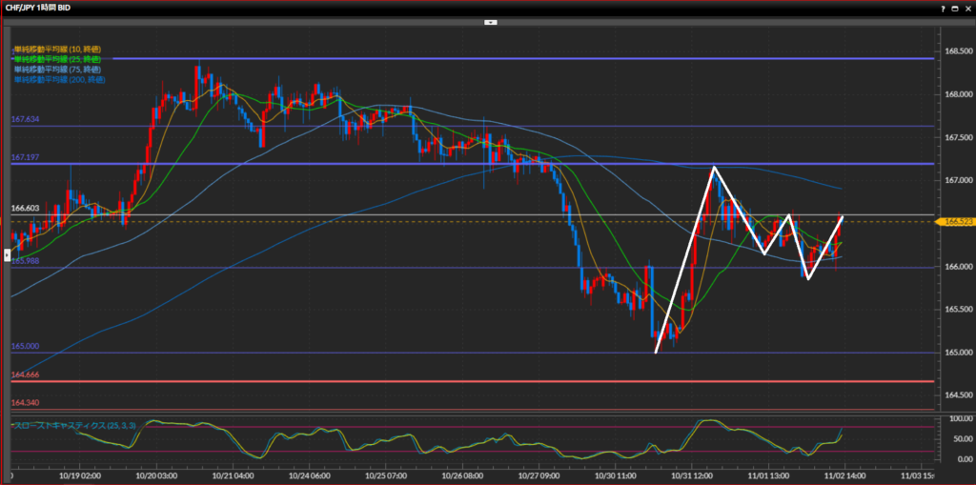The height and width of the screenshot is (485, 976).
Task: Expand the hidden toolbar dropdown arrow at top
Action: click(x=490, y=21)
